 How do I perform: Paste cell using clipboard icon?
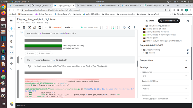[x=40, y=28]
